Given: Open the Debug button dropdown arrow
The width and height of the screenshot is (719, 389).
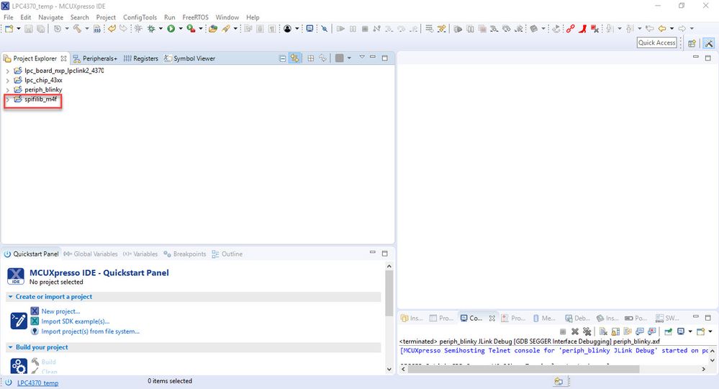Looking at the screenshot, I should 160,28.
